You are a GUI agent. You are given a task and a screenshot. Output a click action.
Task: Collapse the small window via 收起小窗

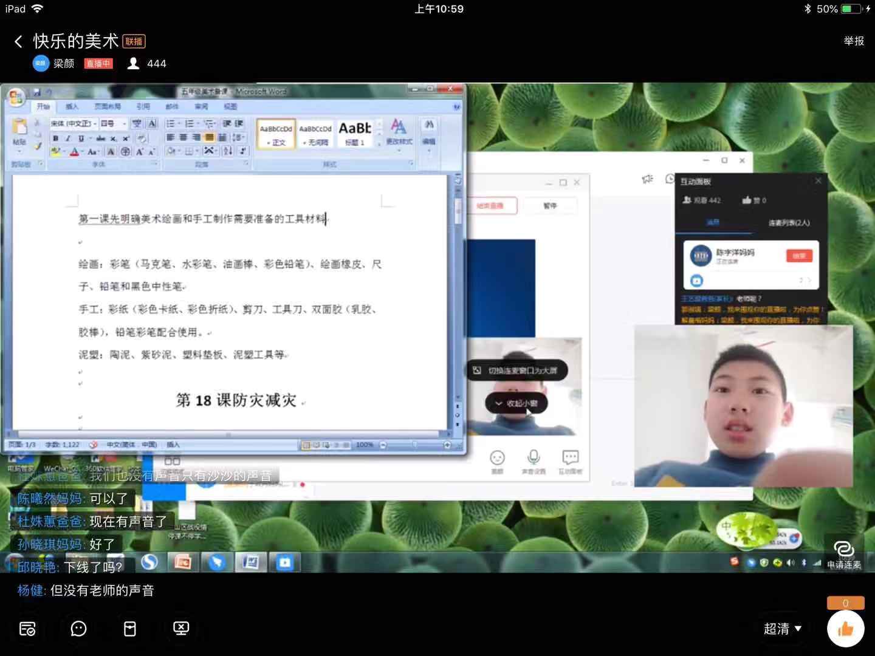[x=516, y=403]
